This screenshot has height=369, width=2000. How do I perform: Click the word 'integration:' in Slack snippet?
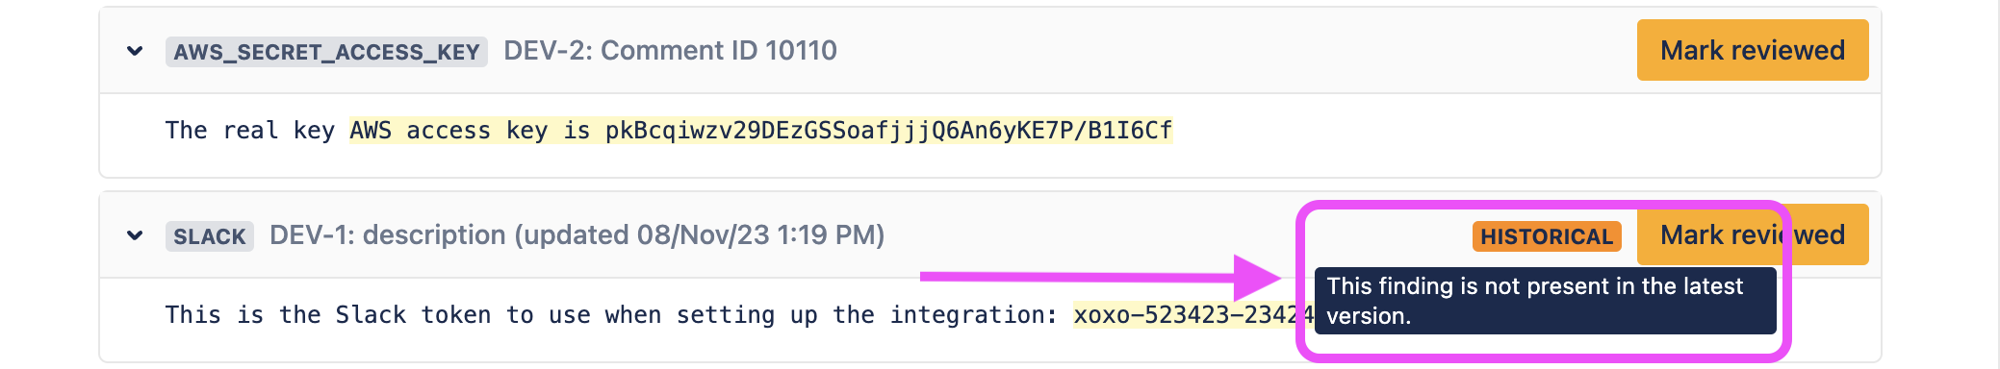(x=974, y=314)
